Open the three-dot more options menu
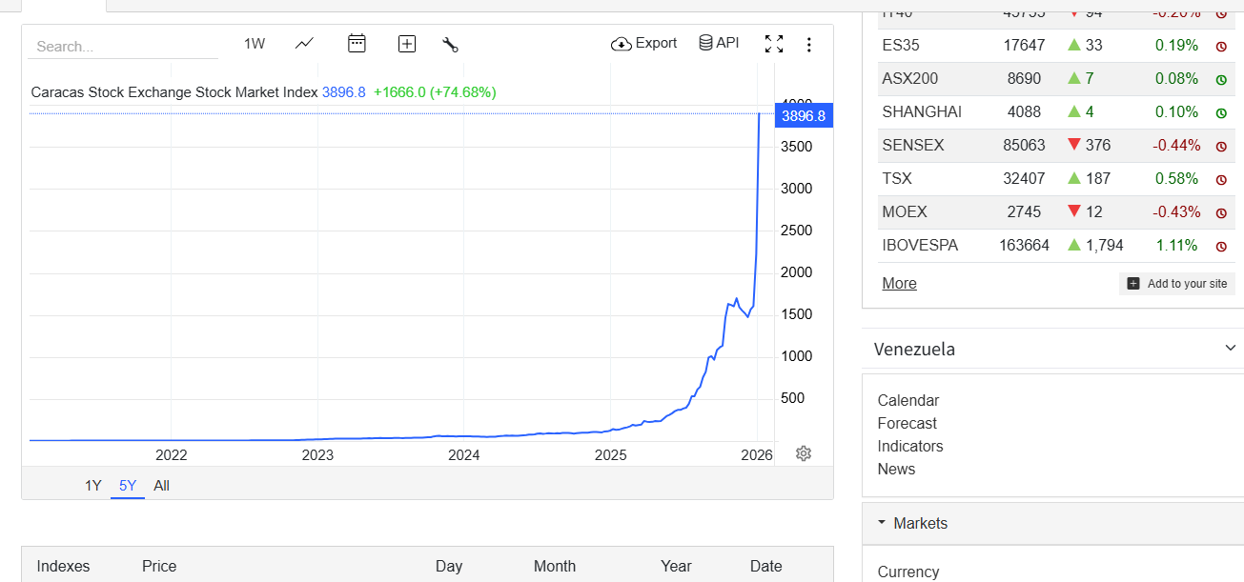Screen dimensions: 1244x582 tap(809, 45)
